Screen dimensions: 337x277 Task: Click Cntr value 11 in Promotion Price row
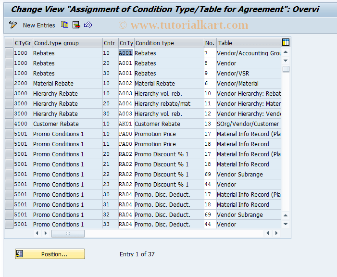pyautogui.click(x=110, y=144)
